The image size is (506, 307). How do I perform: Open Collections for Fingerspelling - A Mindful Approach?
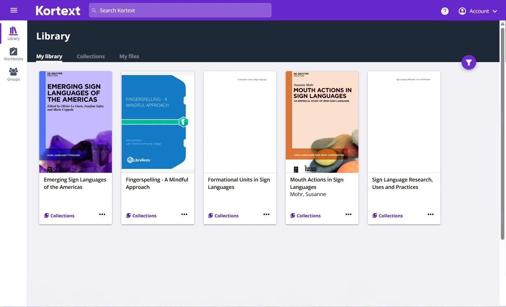[141, 215]
